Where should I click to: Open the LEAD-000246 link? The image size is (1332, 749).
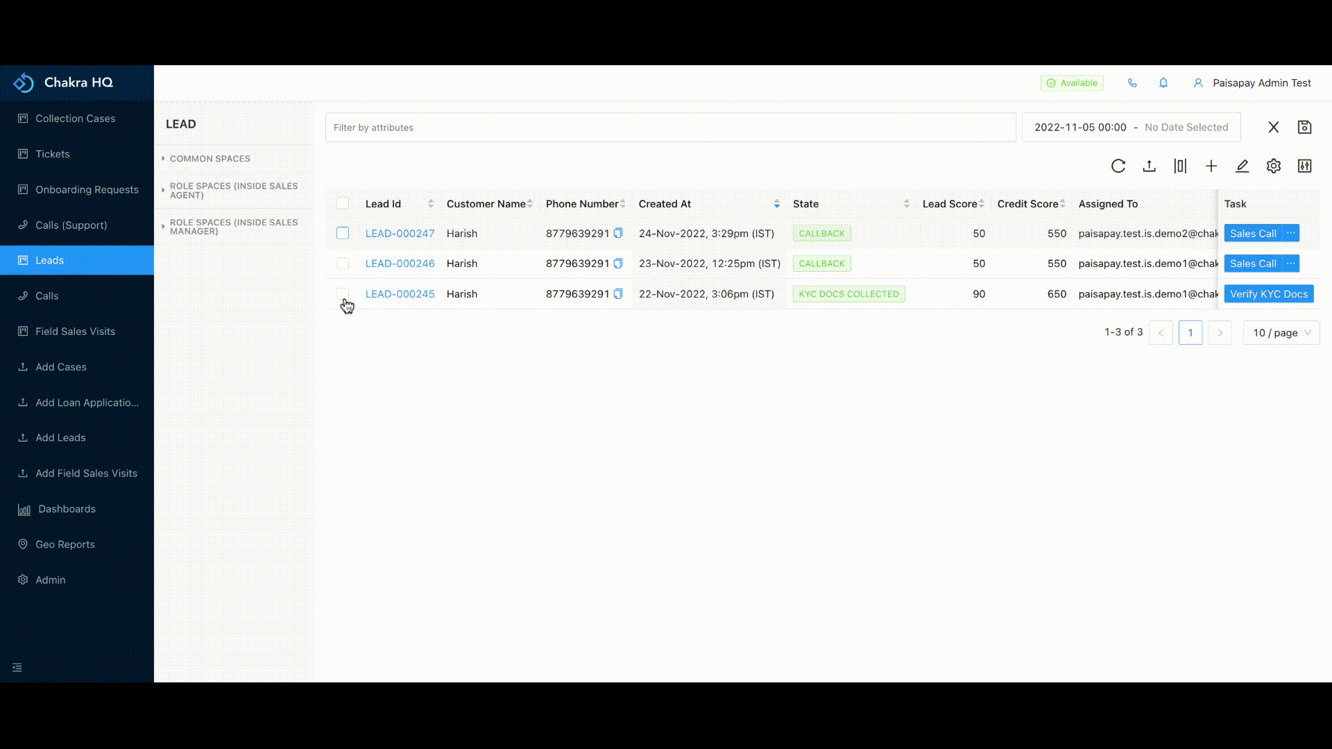400,264
